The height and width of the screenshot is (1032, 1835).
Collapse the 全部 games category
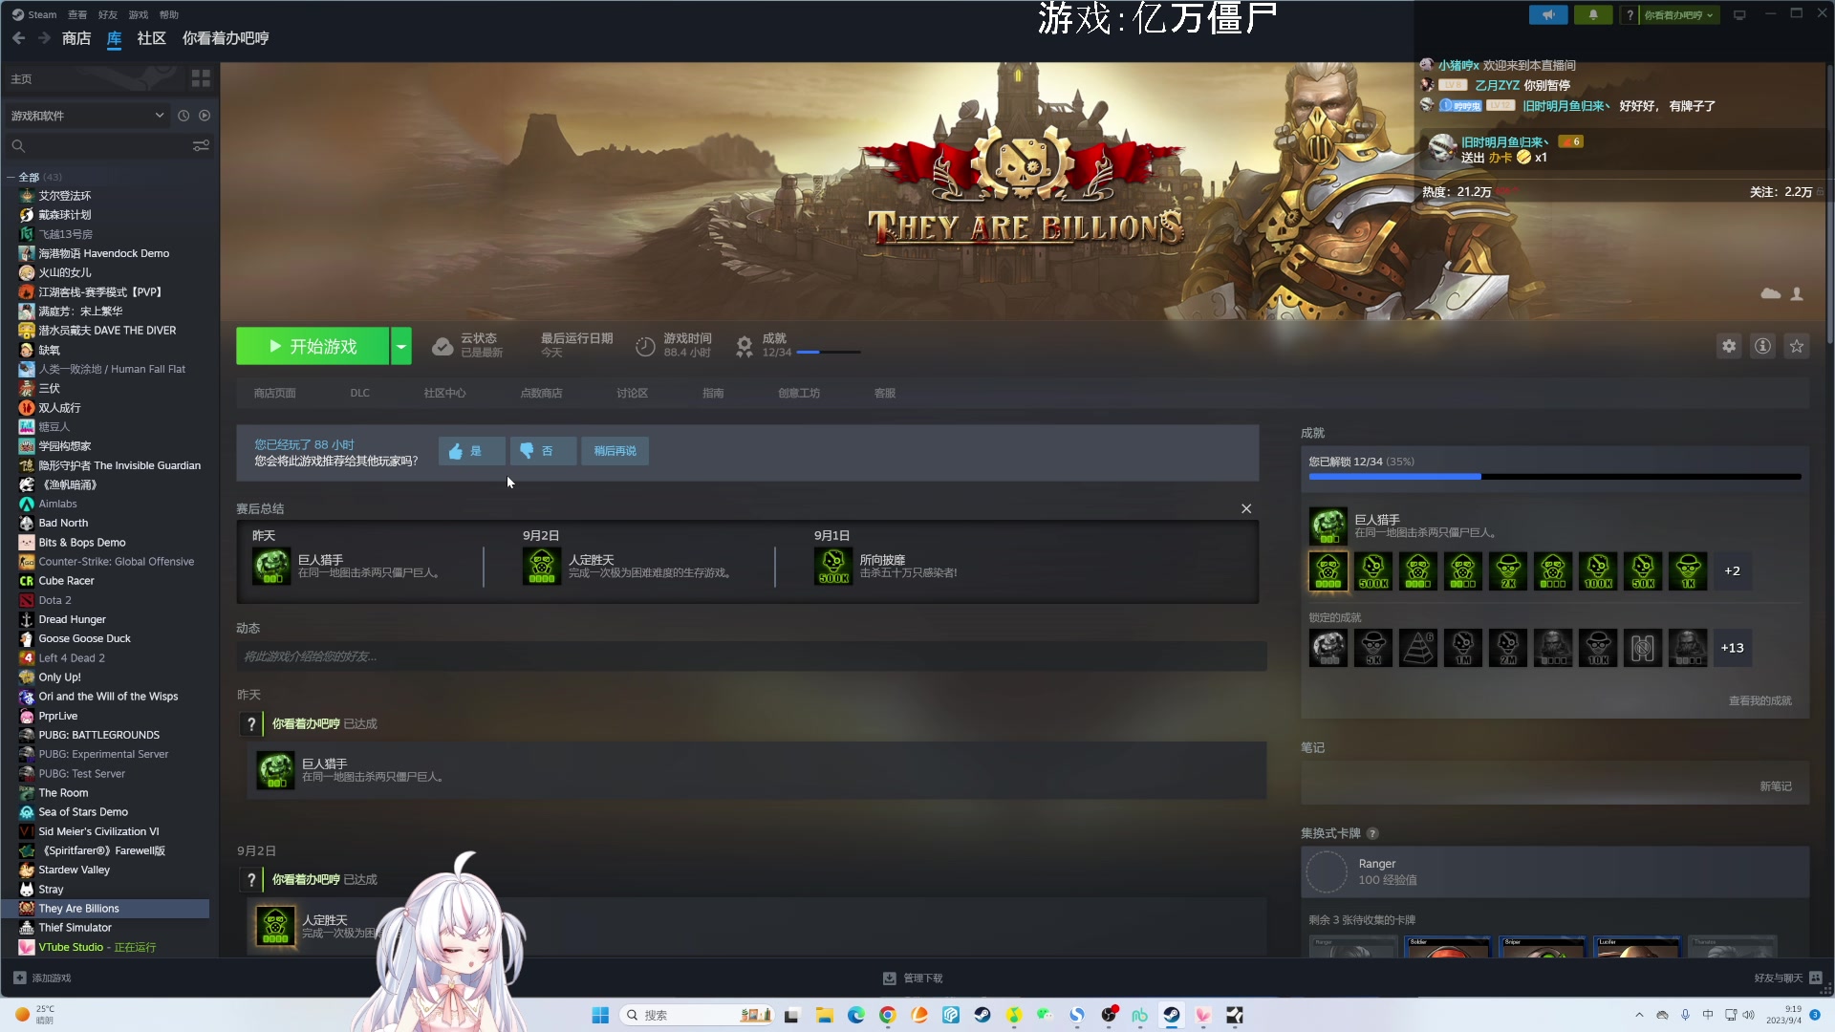click(x=11, y=177)
